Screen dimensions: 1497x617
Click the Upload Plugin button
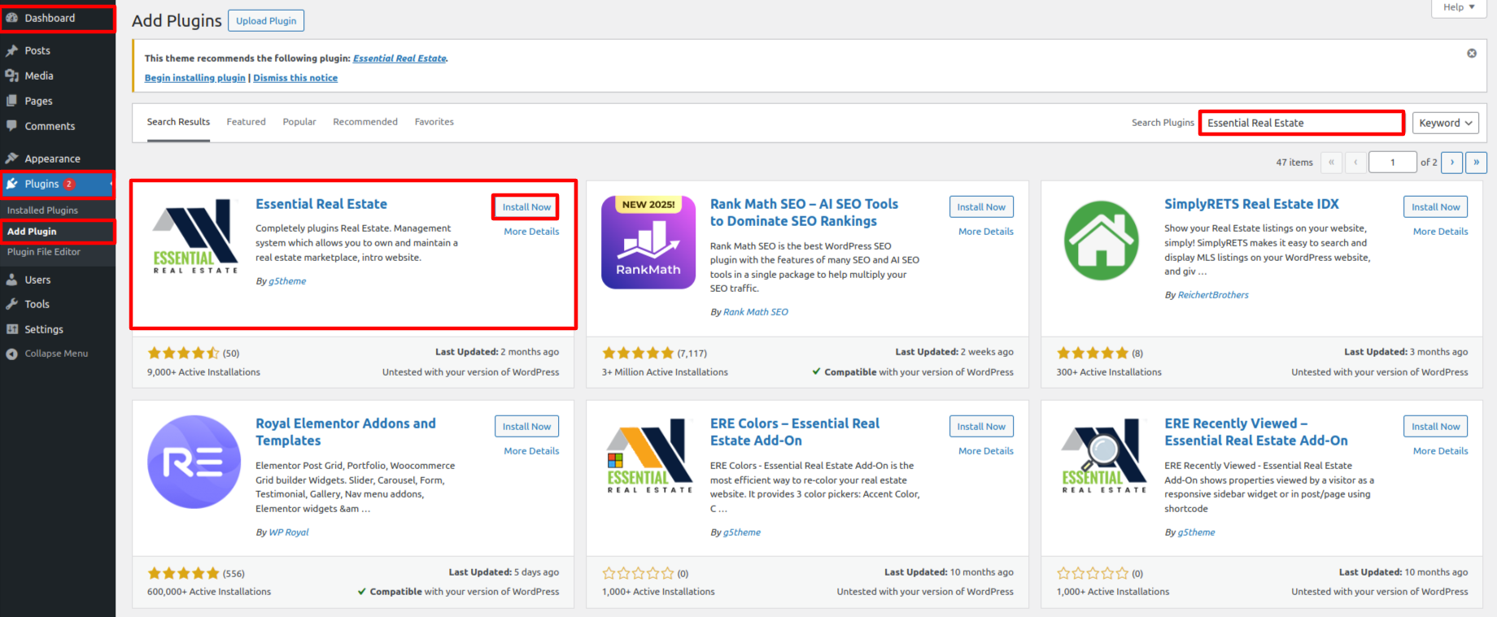coord(266,21)
